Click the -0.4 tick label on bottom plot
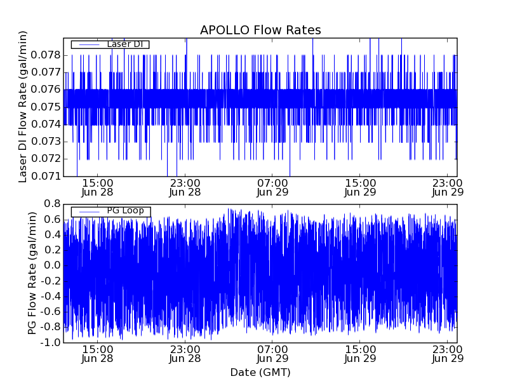508x381 pixels. point(50,296)
